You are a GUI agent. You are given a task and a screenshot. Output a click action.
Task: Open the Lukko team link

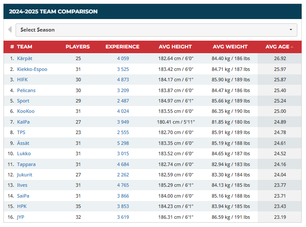[24, 153]
